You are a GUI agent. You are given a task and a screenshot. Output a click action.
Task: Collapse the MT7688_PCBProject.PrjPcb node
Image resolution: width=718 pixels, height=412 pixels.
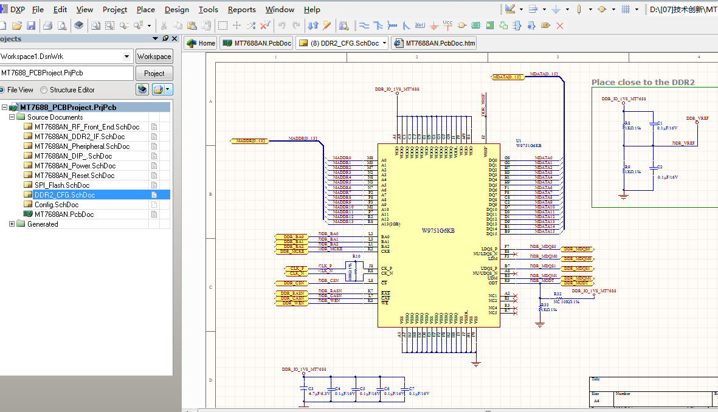[5, 107]
